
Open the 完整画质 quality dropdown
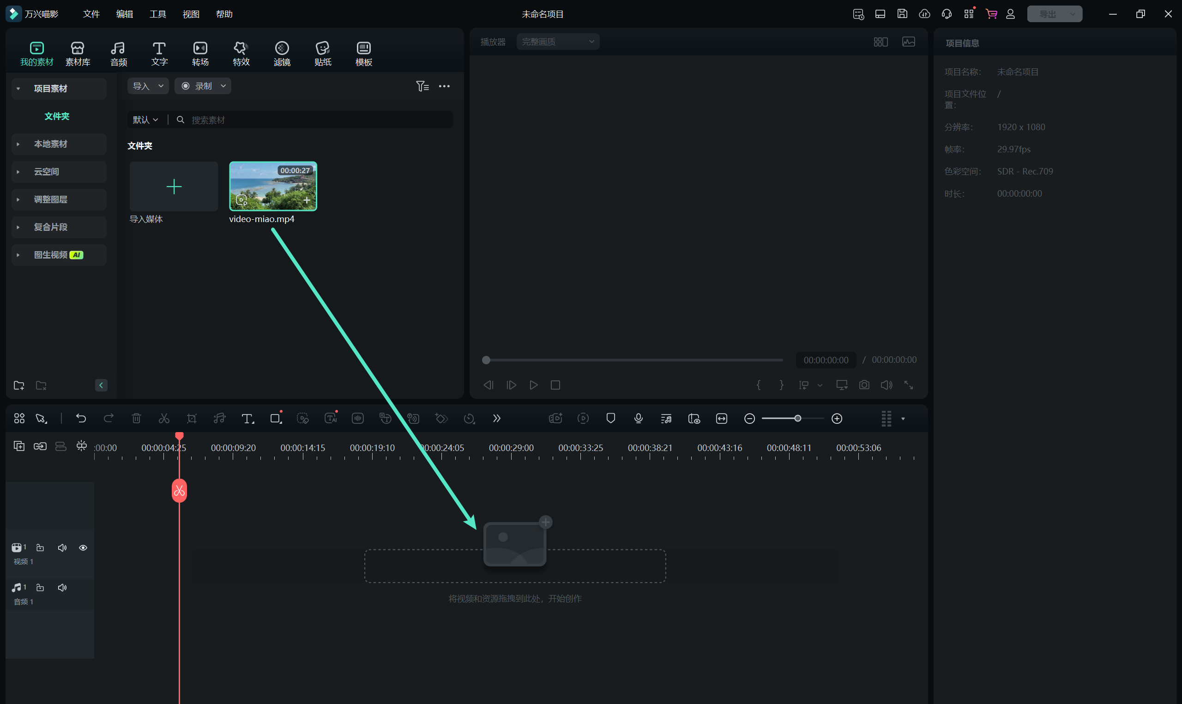[558, 42]
